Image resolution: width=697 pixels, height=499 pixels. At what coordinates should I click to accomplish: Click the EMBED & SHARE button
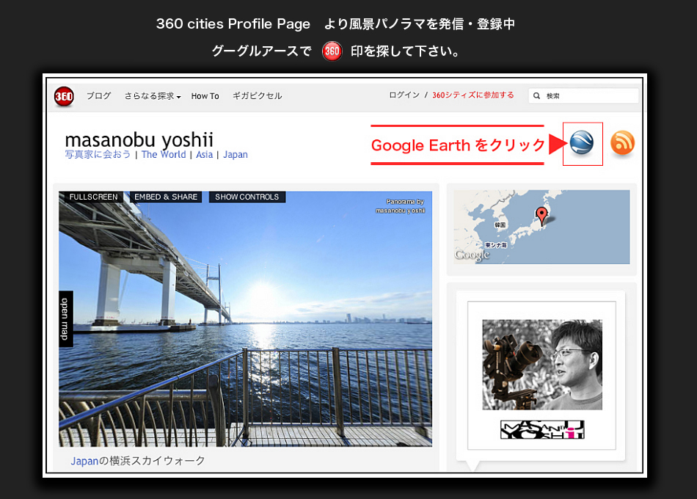click(x=166, y=197)
